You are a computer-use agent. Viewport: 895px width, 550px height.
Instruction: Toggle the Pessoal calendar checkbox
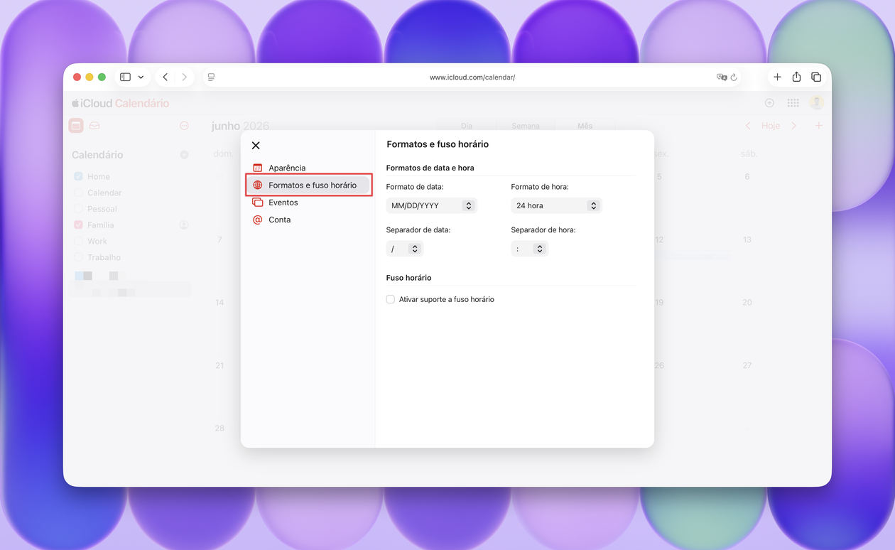click(x=78, y=209)
